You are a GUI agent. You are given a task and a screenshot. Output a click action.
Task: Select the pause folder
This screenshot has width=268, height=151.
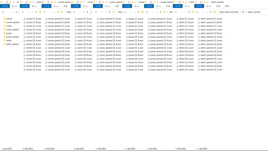point(8,33)
